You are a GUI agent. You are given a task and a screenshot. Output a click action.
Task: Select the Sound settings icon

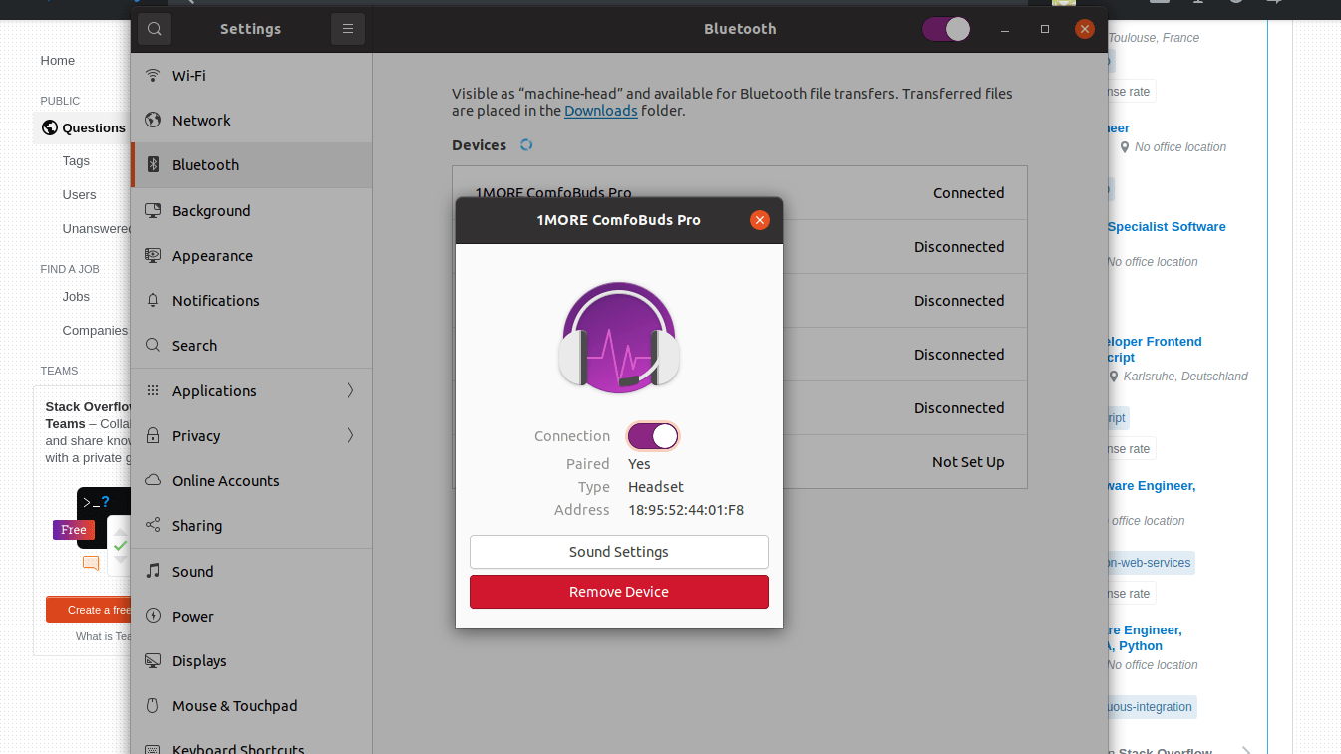[x=152, y=571]
